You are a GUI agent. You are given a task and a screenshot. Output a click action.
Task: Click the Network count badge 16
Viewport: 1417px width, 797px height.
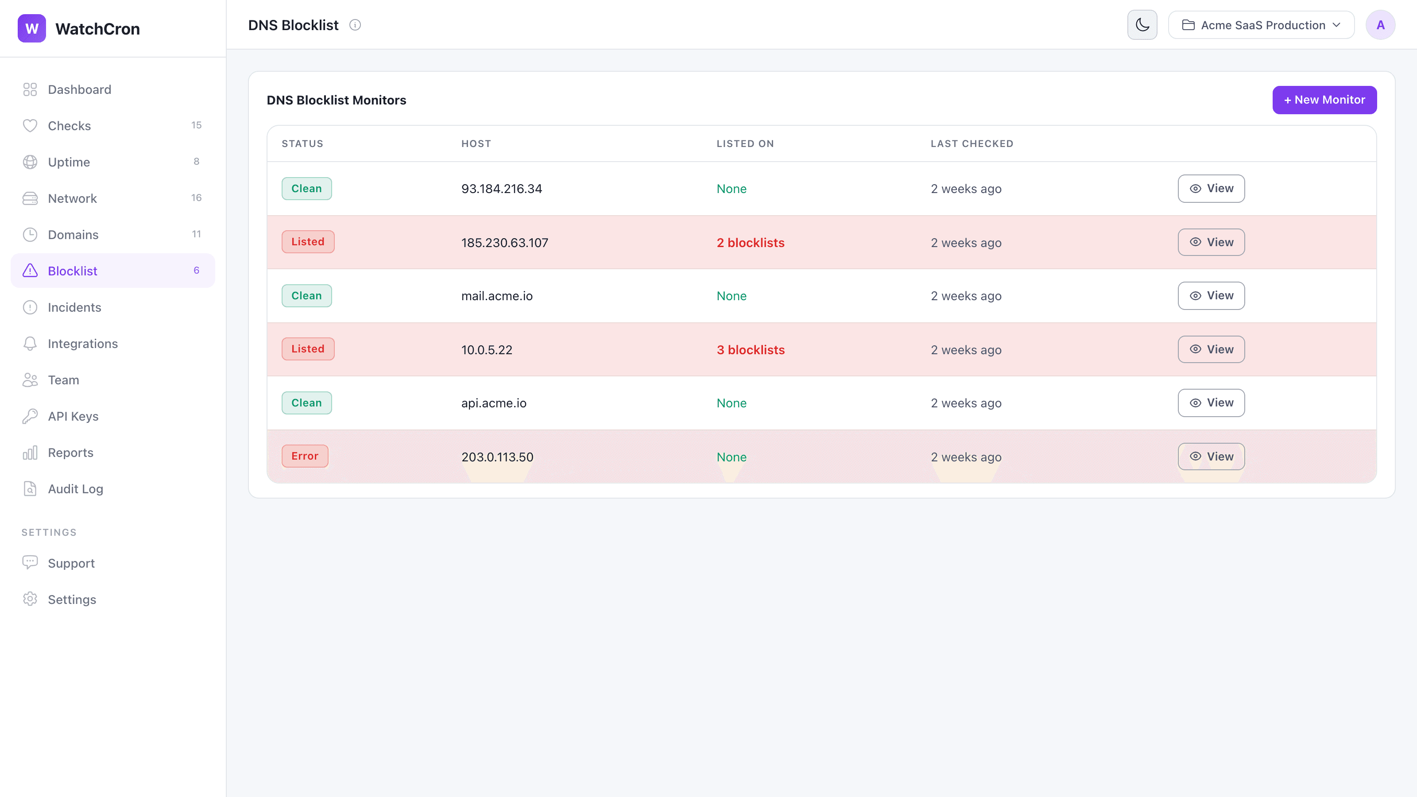click(196, 197)
